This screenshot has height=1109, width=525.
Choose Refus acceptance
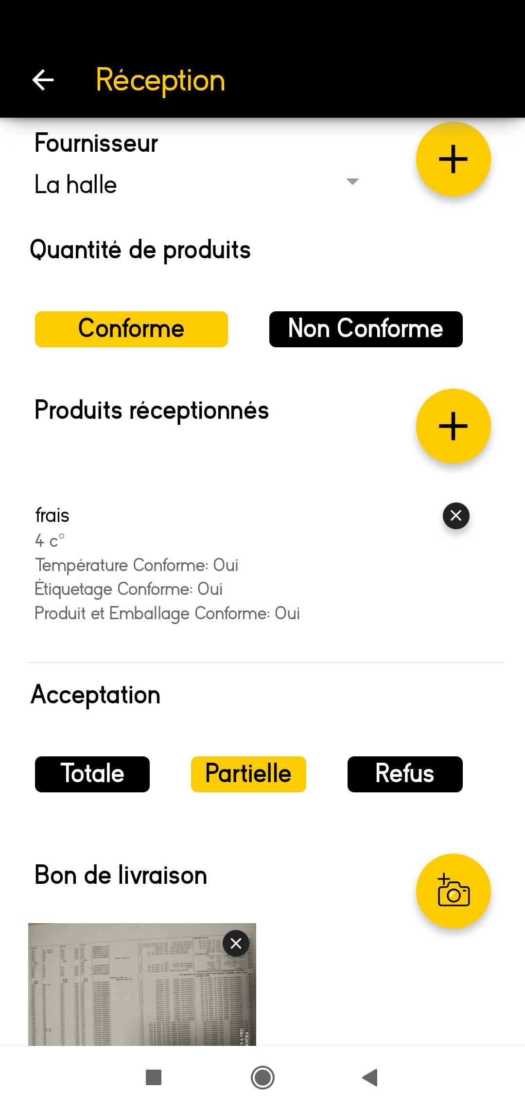[405, 774]
